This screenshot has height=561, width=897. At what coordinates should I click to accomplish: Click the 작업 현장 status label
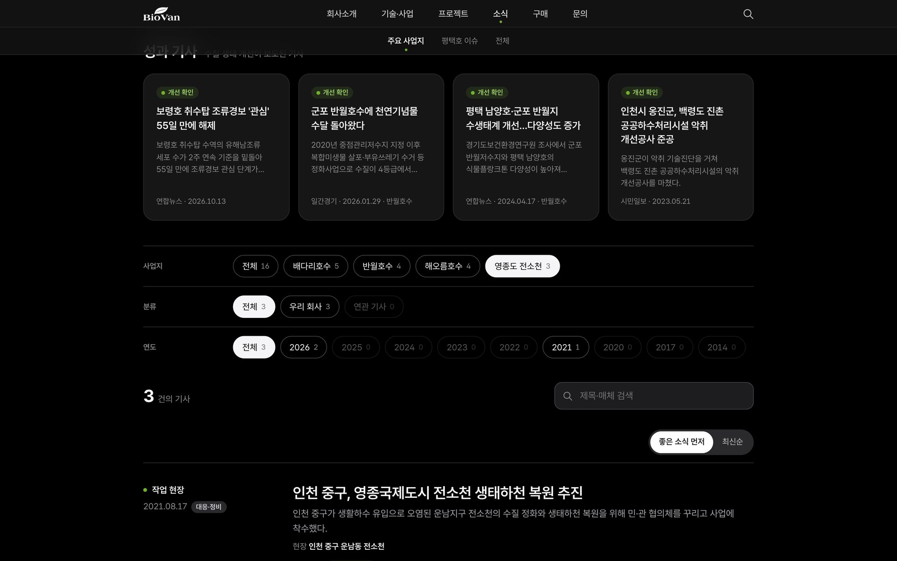tap(168, 489)
